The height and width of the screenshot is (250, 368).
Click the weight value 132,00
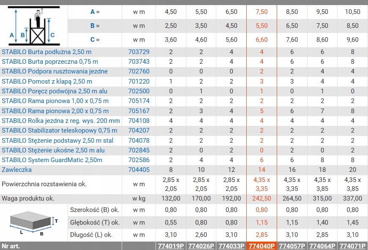click(x=171, y=198)
